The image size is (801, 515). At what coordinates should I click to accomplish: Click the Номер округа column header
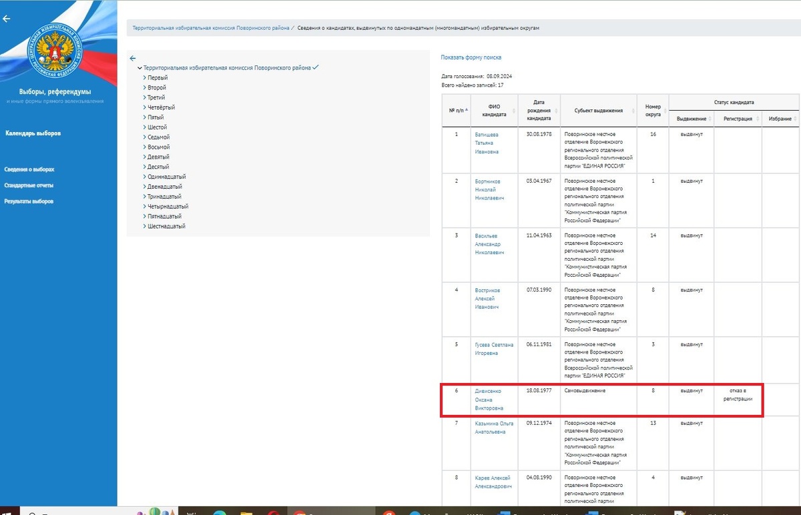(x=653, y=110)
